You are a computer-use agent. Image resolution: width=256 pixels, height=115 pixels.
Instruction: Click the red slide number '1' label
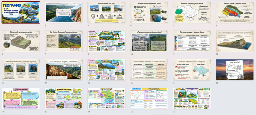[3, 26]
